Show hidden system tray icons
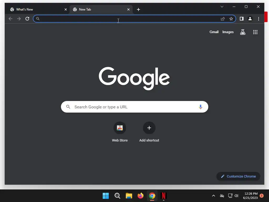Image resolution: width=269 pixels, height=202 pixels. [x=214, y=196]
